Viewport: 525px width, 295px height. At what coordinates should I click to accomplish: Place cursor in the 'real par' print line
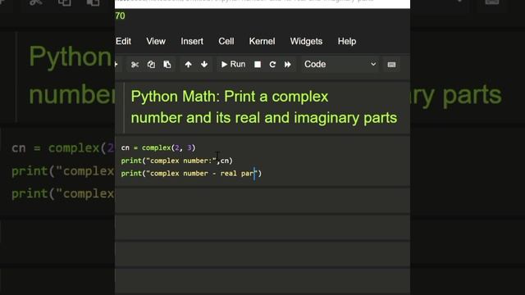tap(191, 174)
